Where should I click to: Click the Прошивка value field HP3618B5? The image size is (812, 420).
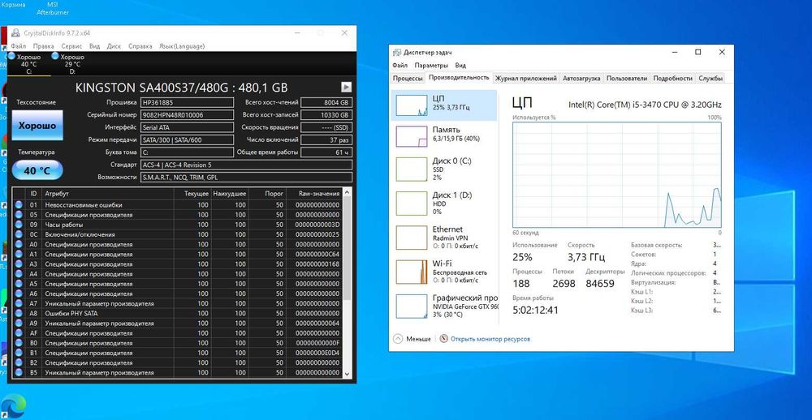pos(187,102)
